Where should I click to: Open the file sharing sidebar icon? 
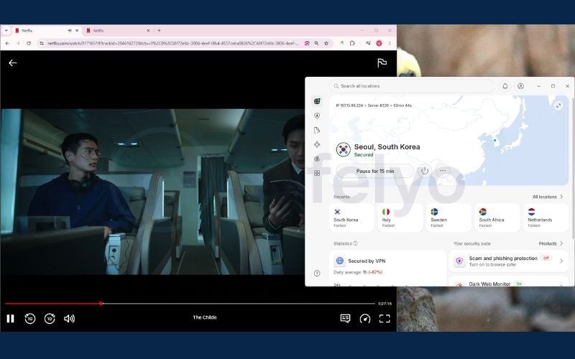(317, 130)
